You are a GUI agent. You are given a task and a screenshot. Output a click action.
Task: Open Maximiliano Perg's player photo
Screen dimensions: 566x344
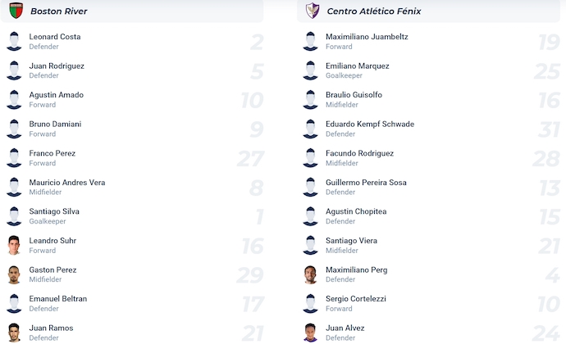pos(310,274)
